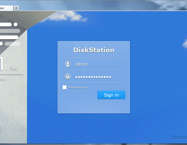Enable the Remember me checkbox

coord(65,87)
